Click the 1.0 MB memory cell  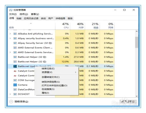[x=77, y=39]
